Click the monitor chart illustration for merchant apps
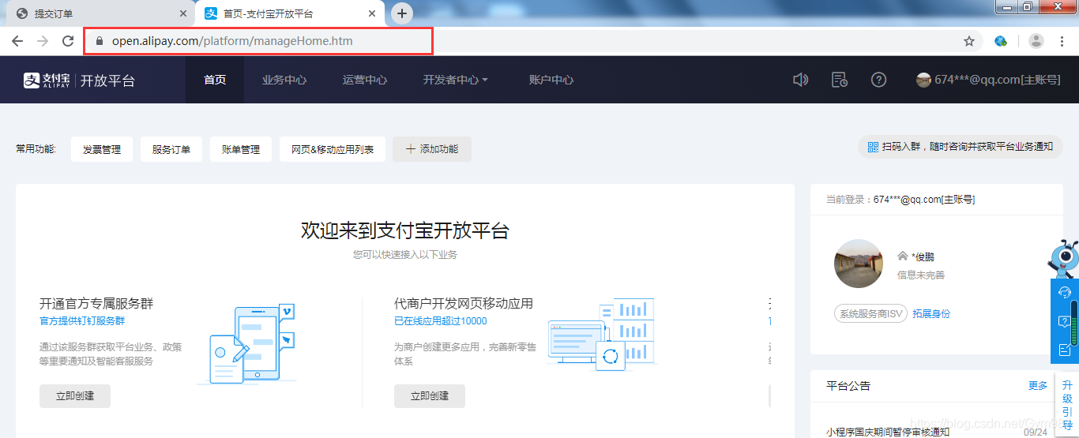Screen dimensions: 1079x438 click(x=602, y=333)
